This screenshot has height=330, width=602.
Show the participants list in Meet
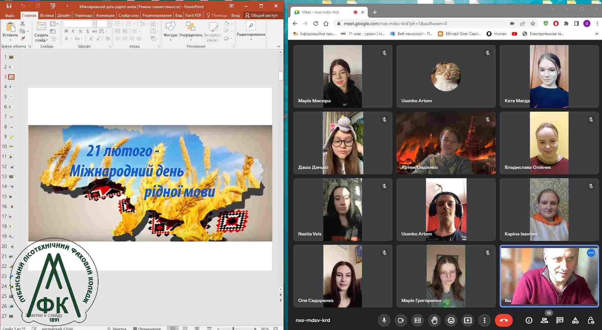click(x=544, y=320)
